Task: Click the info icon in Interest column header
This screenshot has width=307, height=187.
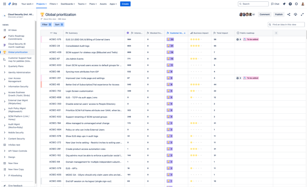Action: pos(128,33)
